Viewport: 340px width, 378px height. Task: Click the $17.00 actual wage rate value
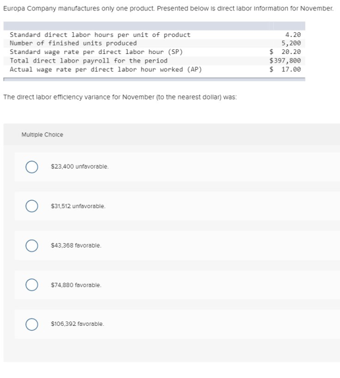[285, 69]
